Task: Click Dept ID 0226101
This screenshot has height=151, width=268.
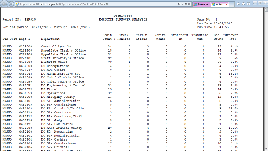Action: [x=26, y=58]
